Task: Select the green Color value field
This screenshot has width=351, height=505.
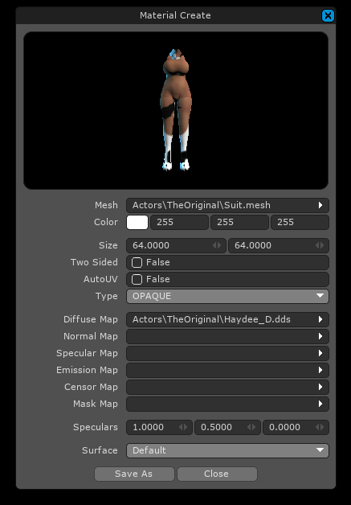Action: 239,222
